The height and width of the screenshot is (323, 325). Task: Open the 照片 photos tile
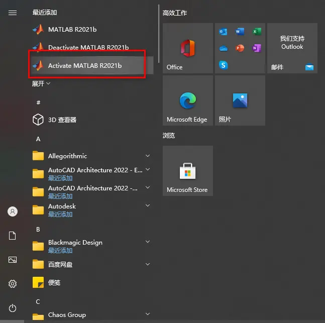(x=240, y=100)
